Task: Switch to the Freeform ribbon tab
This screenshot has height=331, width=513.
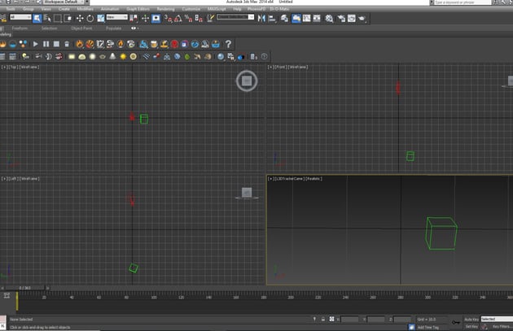Action: point(20,27)
